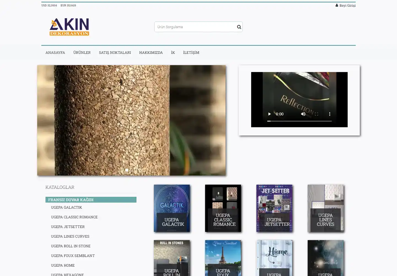Click the USD 32,3004 exchange rate text

49,5
